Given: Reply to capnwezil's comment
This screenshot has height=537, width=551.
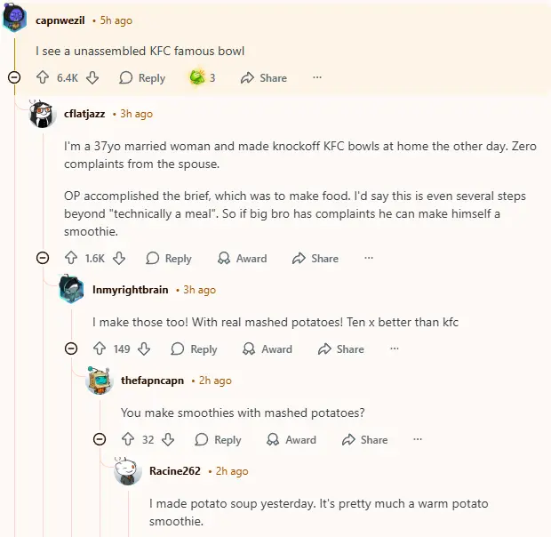Looking at the screenshot, I should tap(142, 78).
